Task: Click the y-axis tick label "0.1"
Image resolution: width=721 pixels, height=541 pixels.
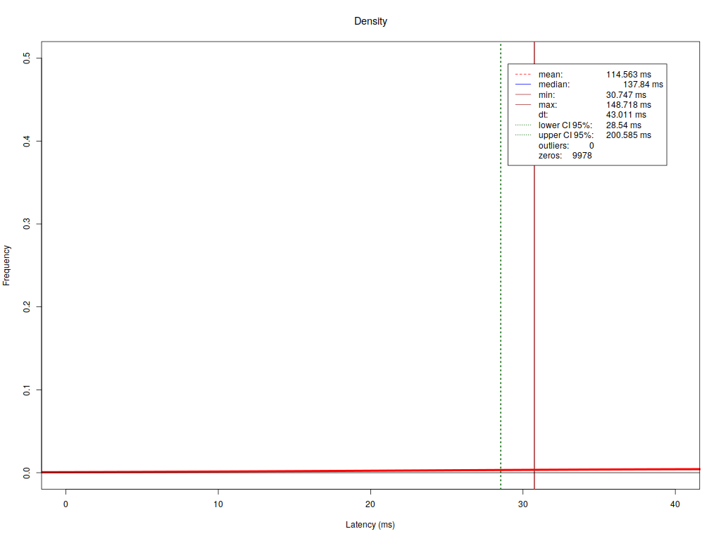Action: (27, 390)
